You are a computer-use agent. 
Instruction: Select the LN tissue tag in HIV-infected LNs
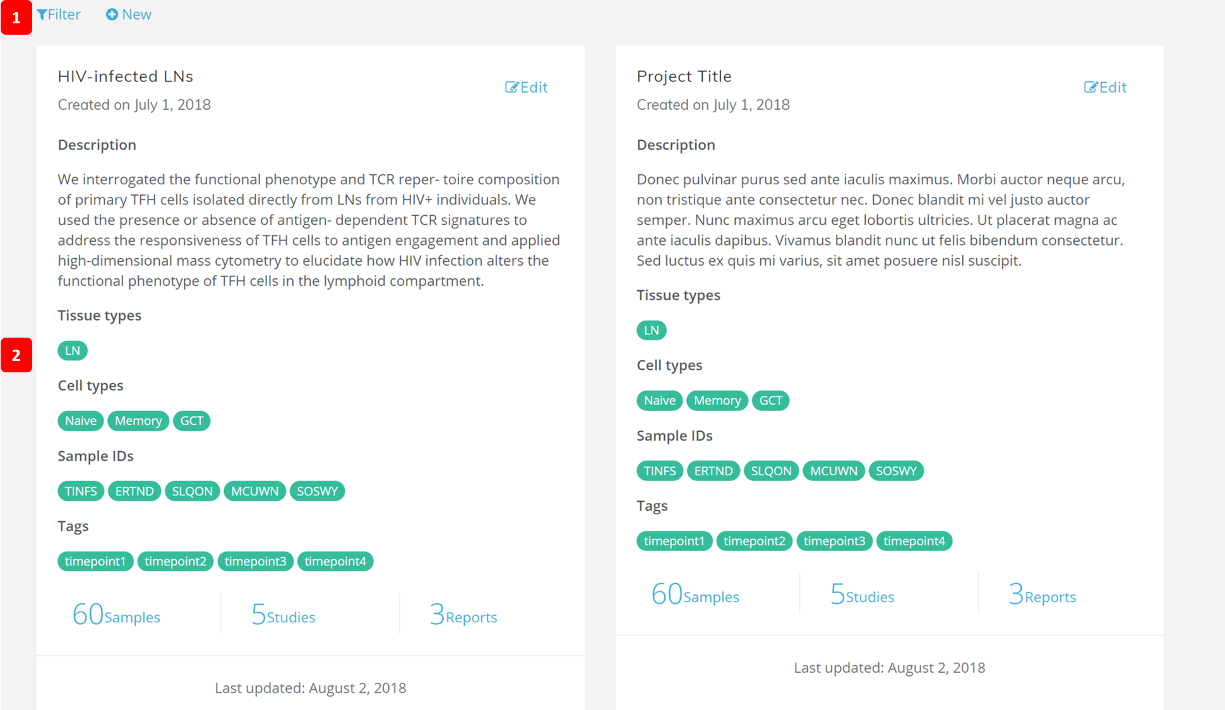[x=73, y=350]
